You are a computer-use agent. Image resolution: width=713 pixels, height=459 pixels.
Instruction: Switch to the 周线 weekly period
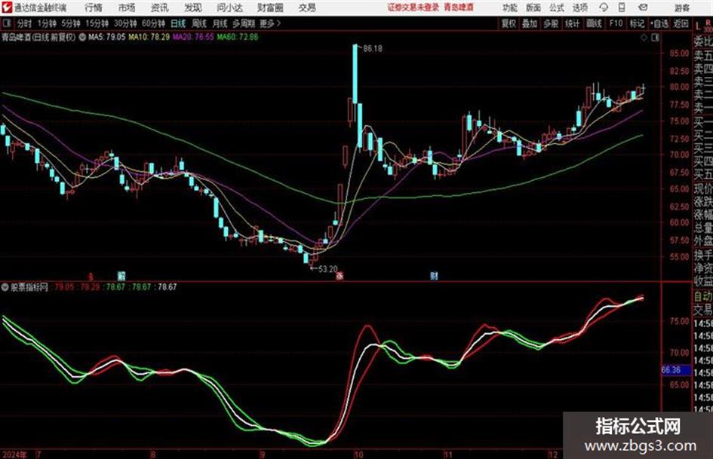tap(199, 23)
